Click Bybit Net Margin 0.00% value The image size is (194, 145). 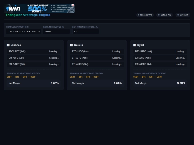coord(181,83)
